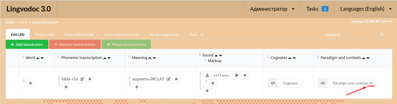Download the a141.wav sound file
Viewport: 397px width, 104px height.
207,75
